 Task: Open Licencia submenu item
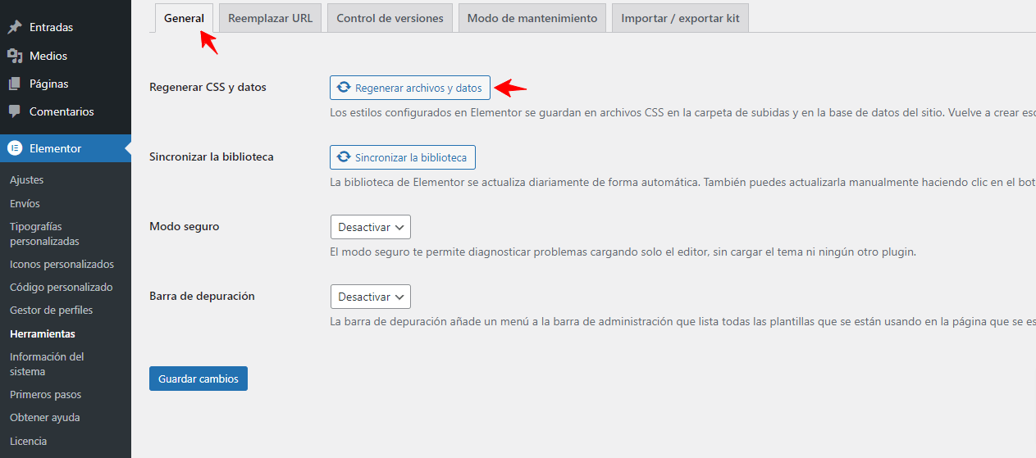pos(28,441)
